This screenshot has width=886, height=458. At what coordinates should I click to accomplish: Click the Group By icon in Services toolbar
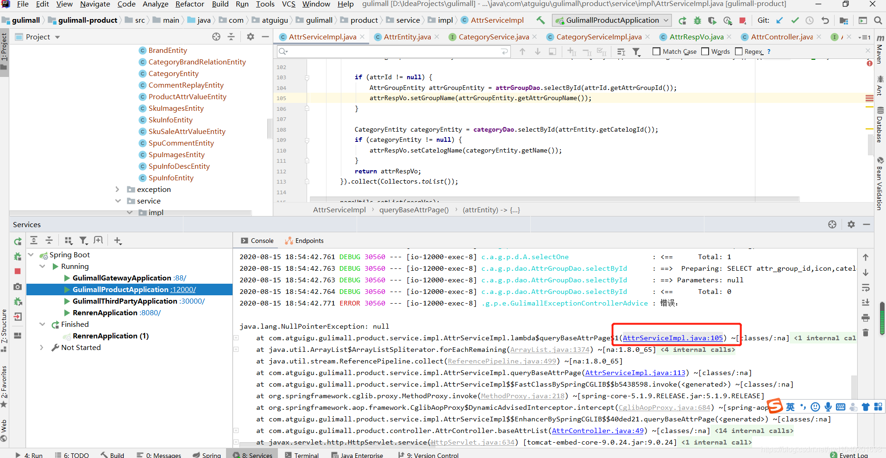[x=69, y=240]
